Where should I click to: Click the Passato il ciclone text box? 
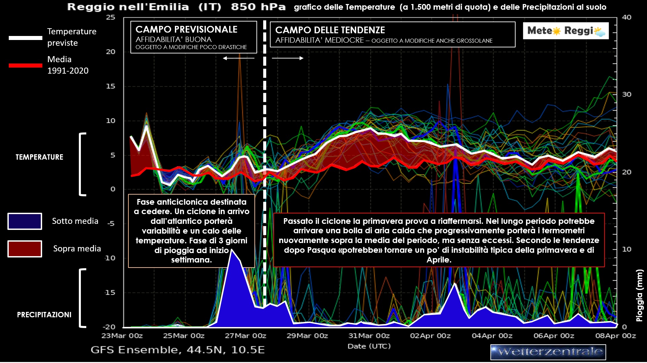(x=439, y=240)
